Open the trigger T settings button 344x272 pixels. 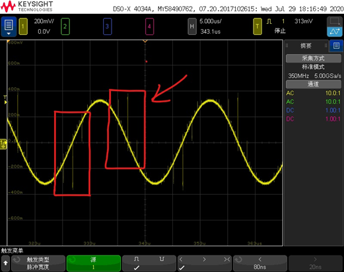(258, 26)
